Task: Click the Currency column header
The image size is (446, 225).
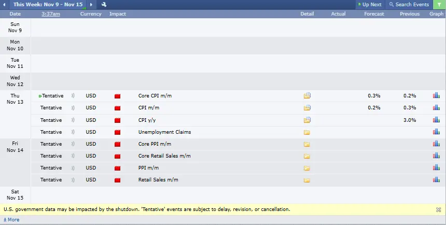Action: tap(91, 13)
